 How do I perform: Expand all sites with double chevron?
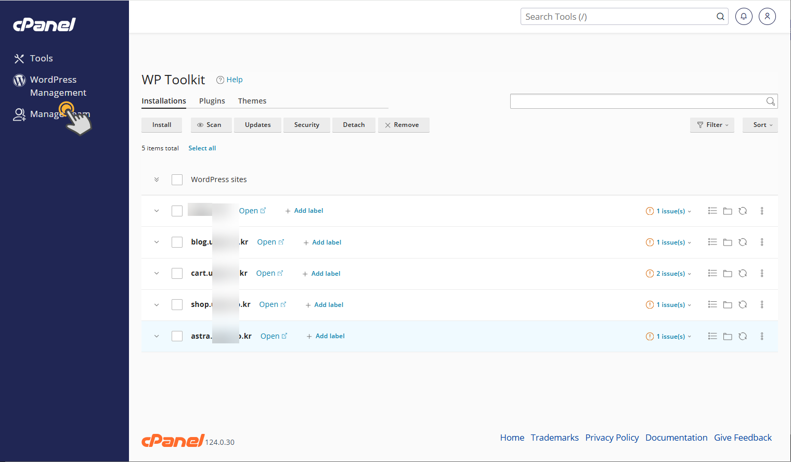(x=157, y=179)
